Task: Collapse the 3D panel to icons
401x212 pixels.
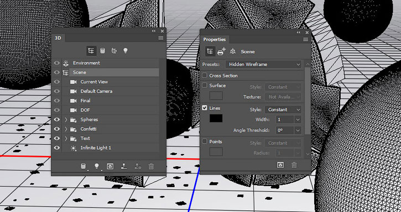Action: click(154, 31)
